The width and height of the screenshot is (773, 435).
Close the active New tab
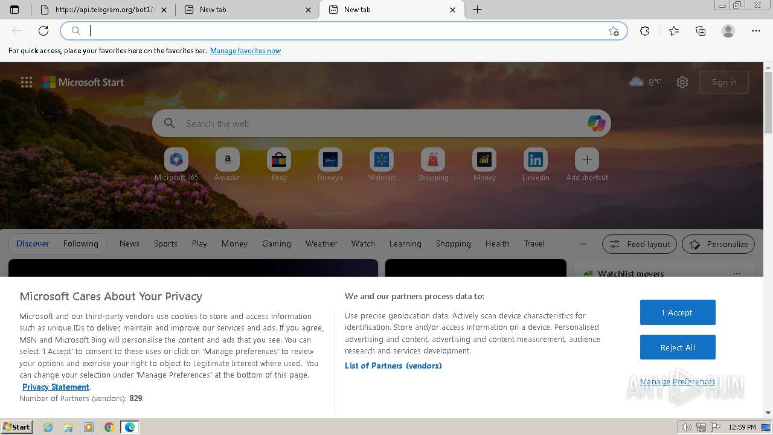[x=453, y=10]
